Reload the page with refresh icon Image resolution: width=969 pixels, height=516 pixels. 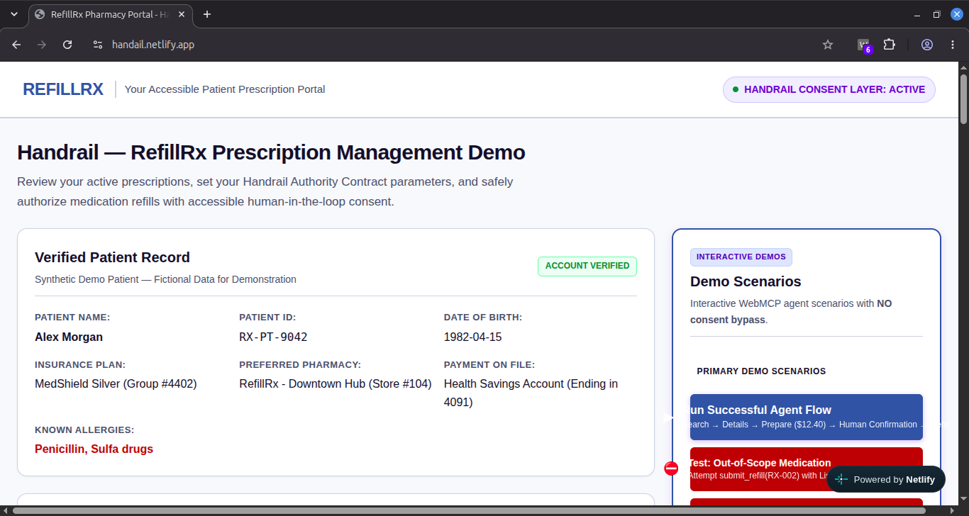[x=67, y=45]
